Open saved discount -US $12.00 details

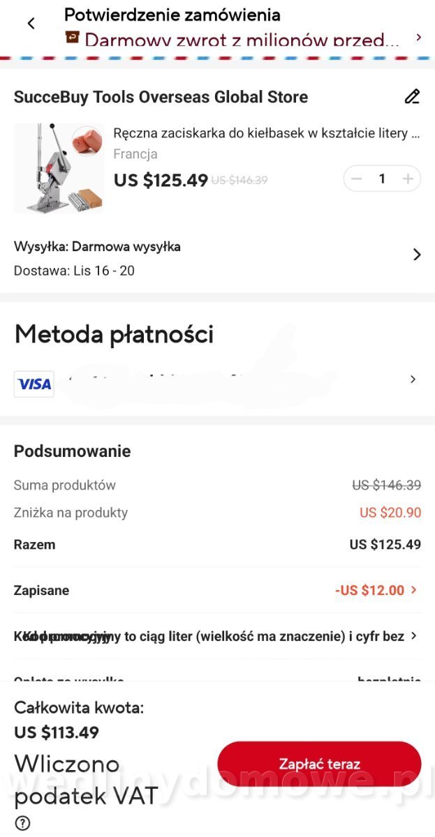coord(376,590)
